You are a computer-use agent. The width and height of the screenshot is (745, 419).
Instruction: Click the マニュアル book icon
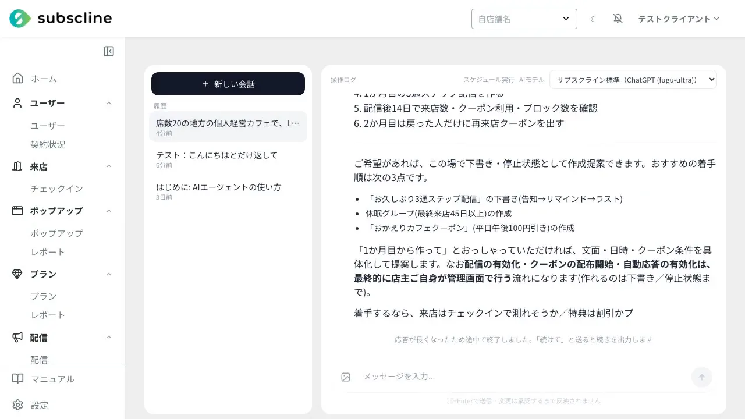click(x=18, y=379)
